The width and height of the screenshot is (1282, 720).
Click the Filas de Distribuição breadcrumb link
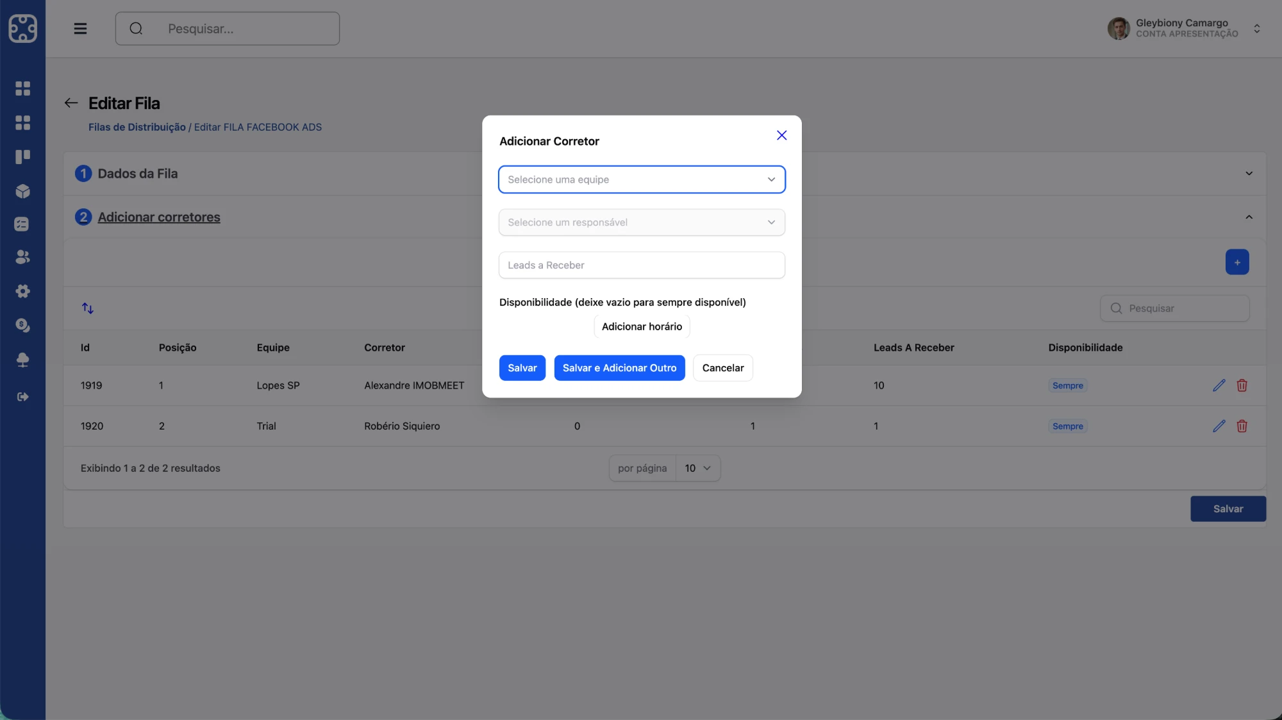coord(137,127)
